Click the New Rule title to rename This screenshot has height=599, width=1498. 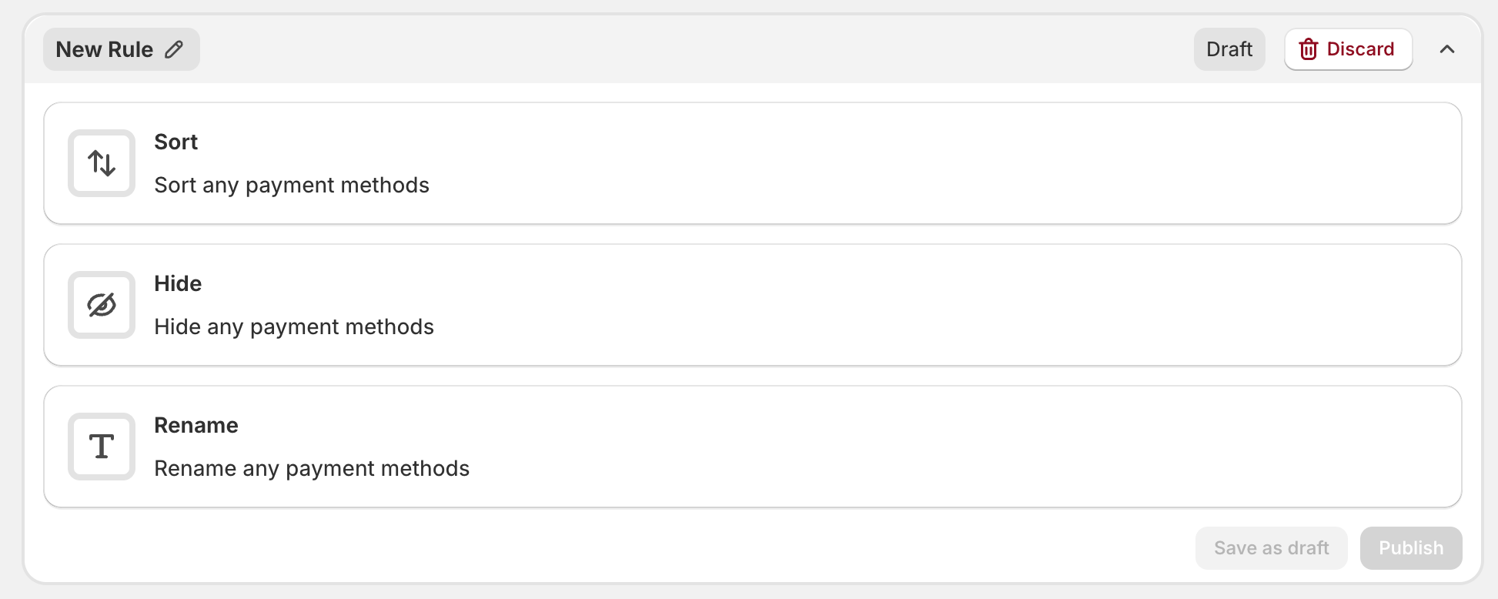(105, 49)
